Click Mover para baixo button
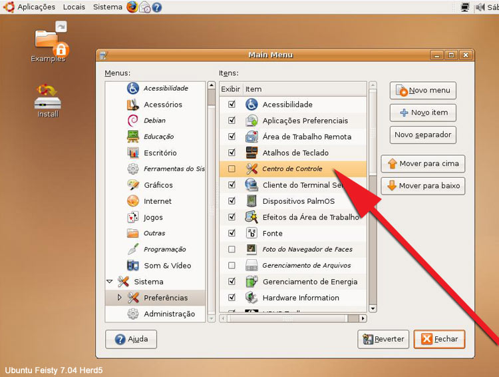This screenshot has width=499, height=377. click(422, 186)
